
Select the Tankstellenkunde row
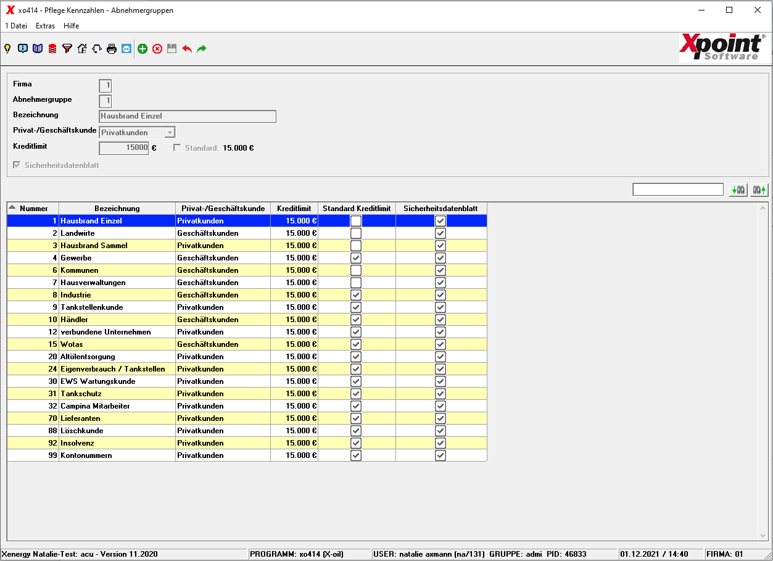(x=247, y=307)
